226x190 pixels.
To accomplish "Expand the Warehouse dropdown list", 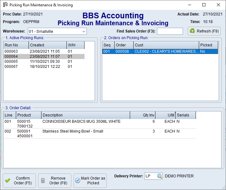I will [84, 31].
